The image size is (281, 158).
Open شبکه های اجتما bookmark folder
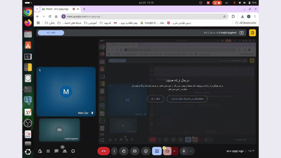click(69, 23)
